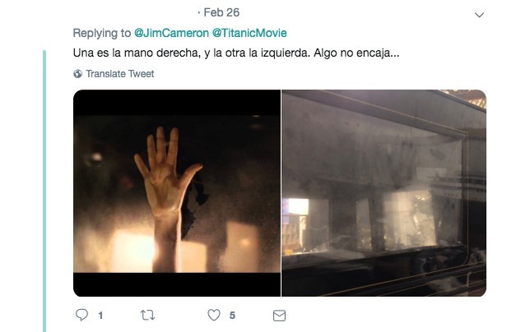Open the Feb 26 tweet timestamp

(221, 12)
